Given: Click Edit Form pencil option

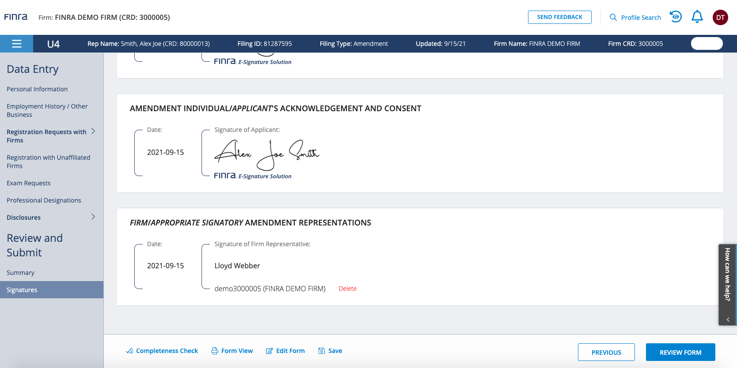Looking at the screenshot, I should click(285, 351).
